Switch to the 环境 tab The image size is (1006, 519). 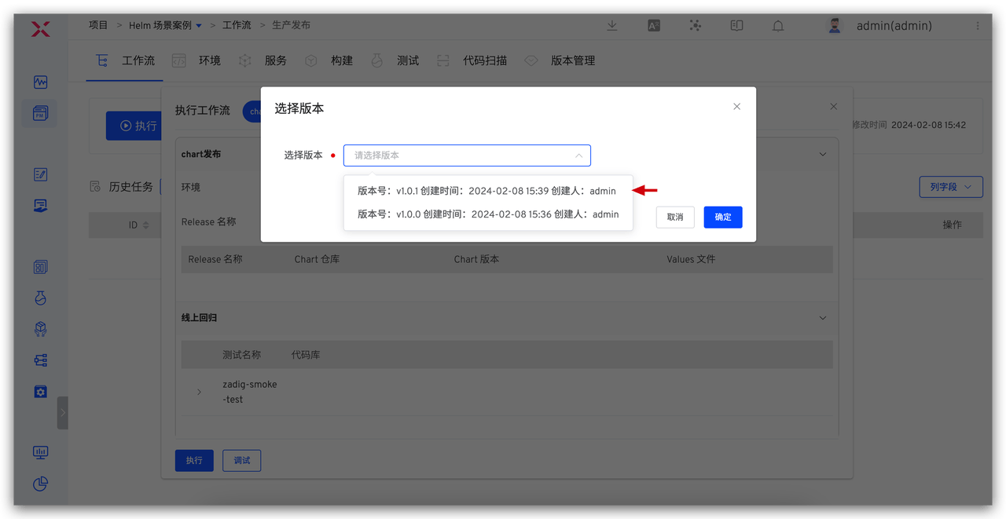click(x=209, y=60)
